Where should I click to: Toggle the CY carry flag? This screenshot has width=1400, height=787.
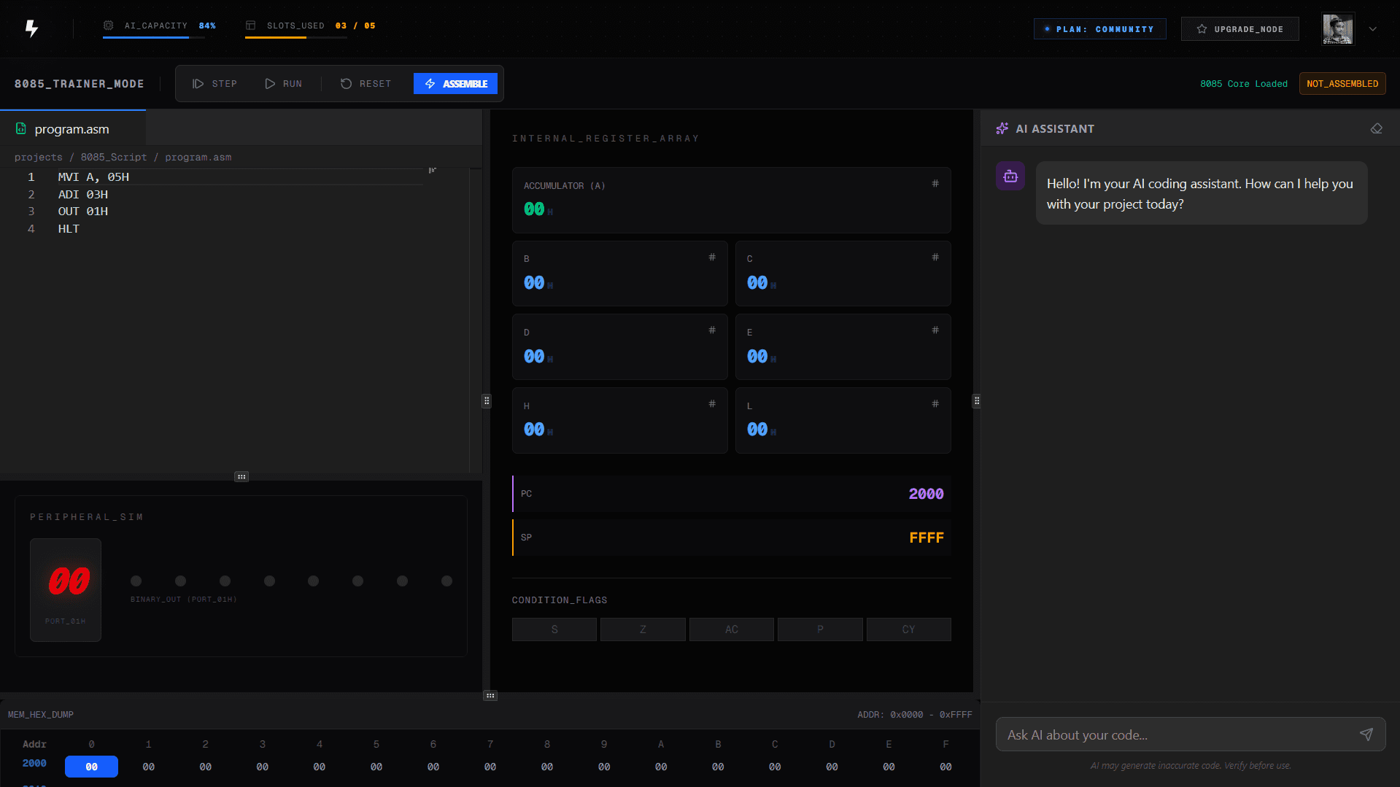[x=908, y=629]
